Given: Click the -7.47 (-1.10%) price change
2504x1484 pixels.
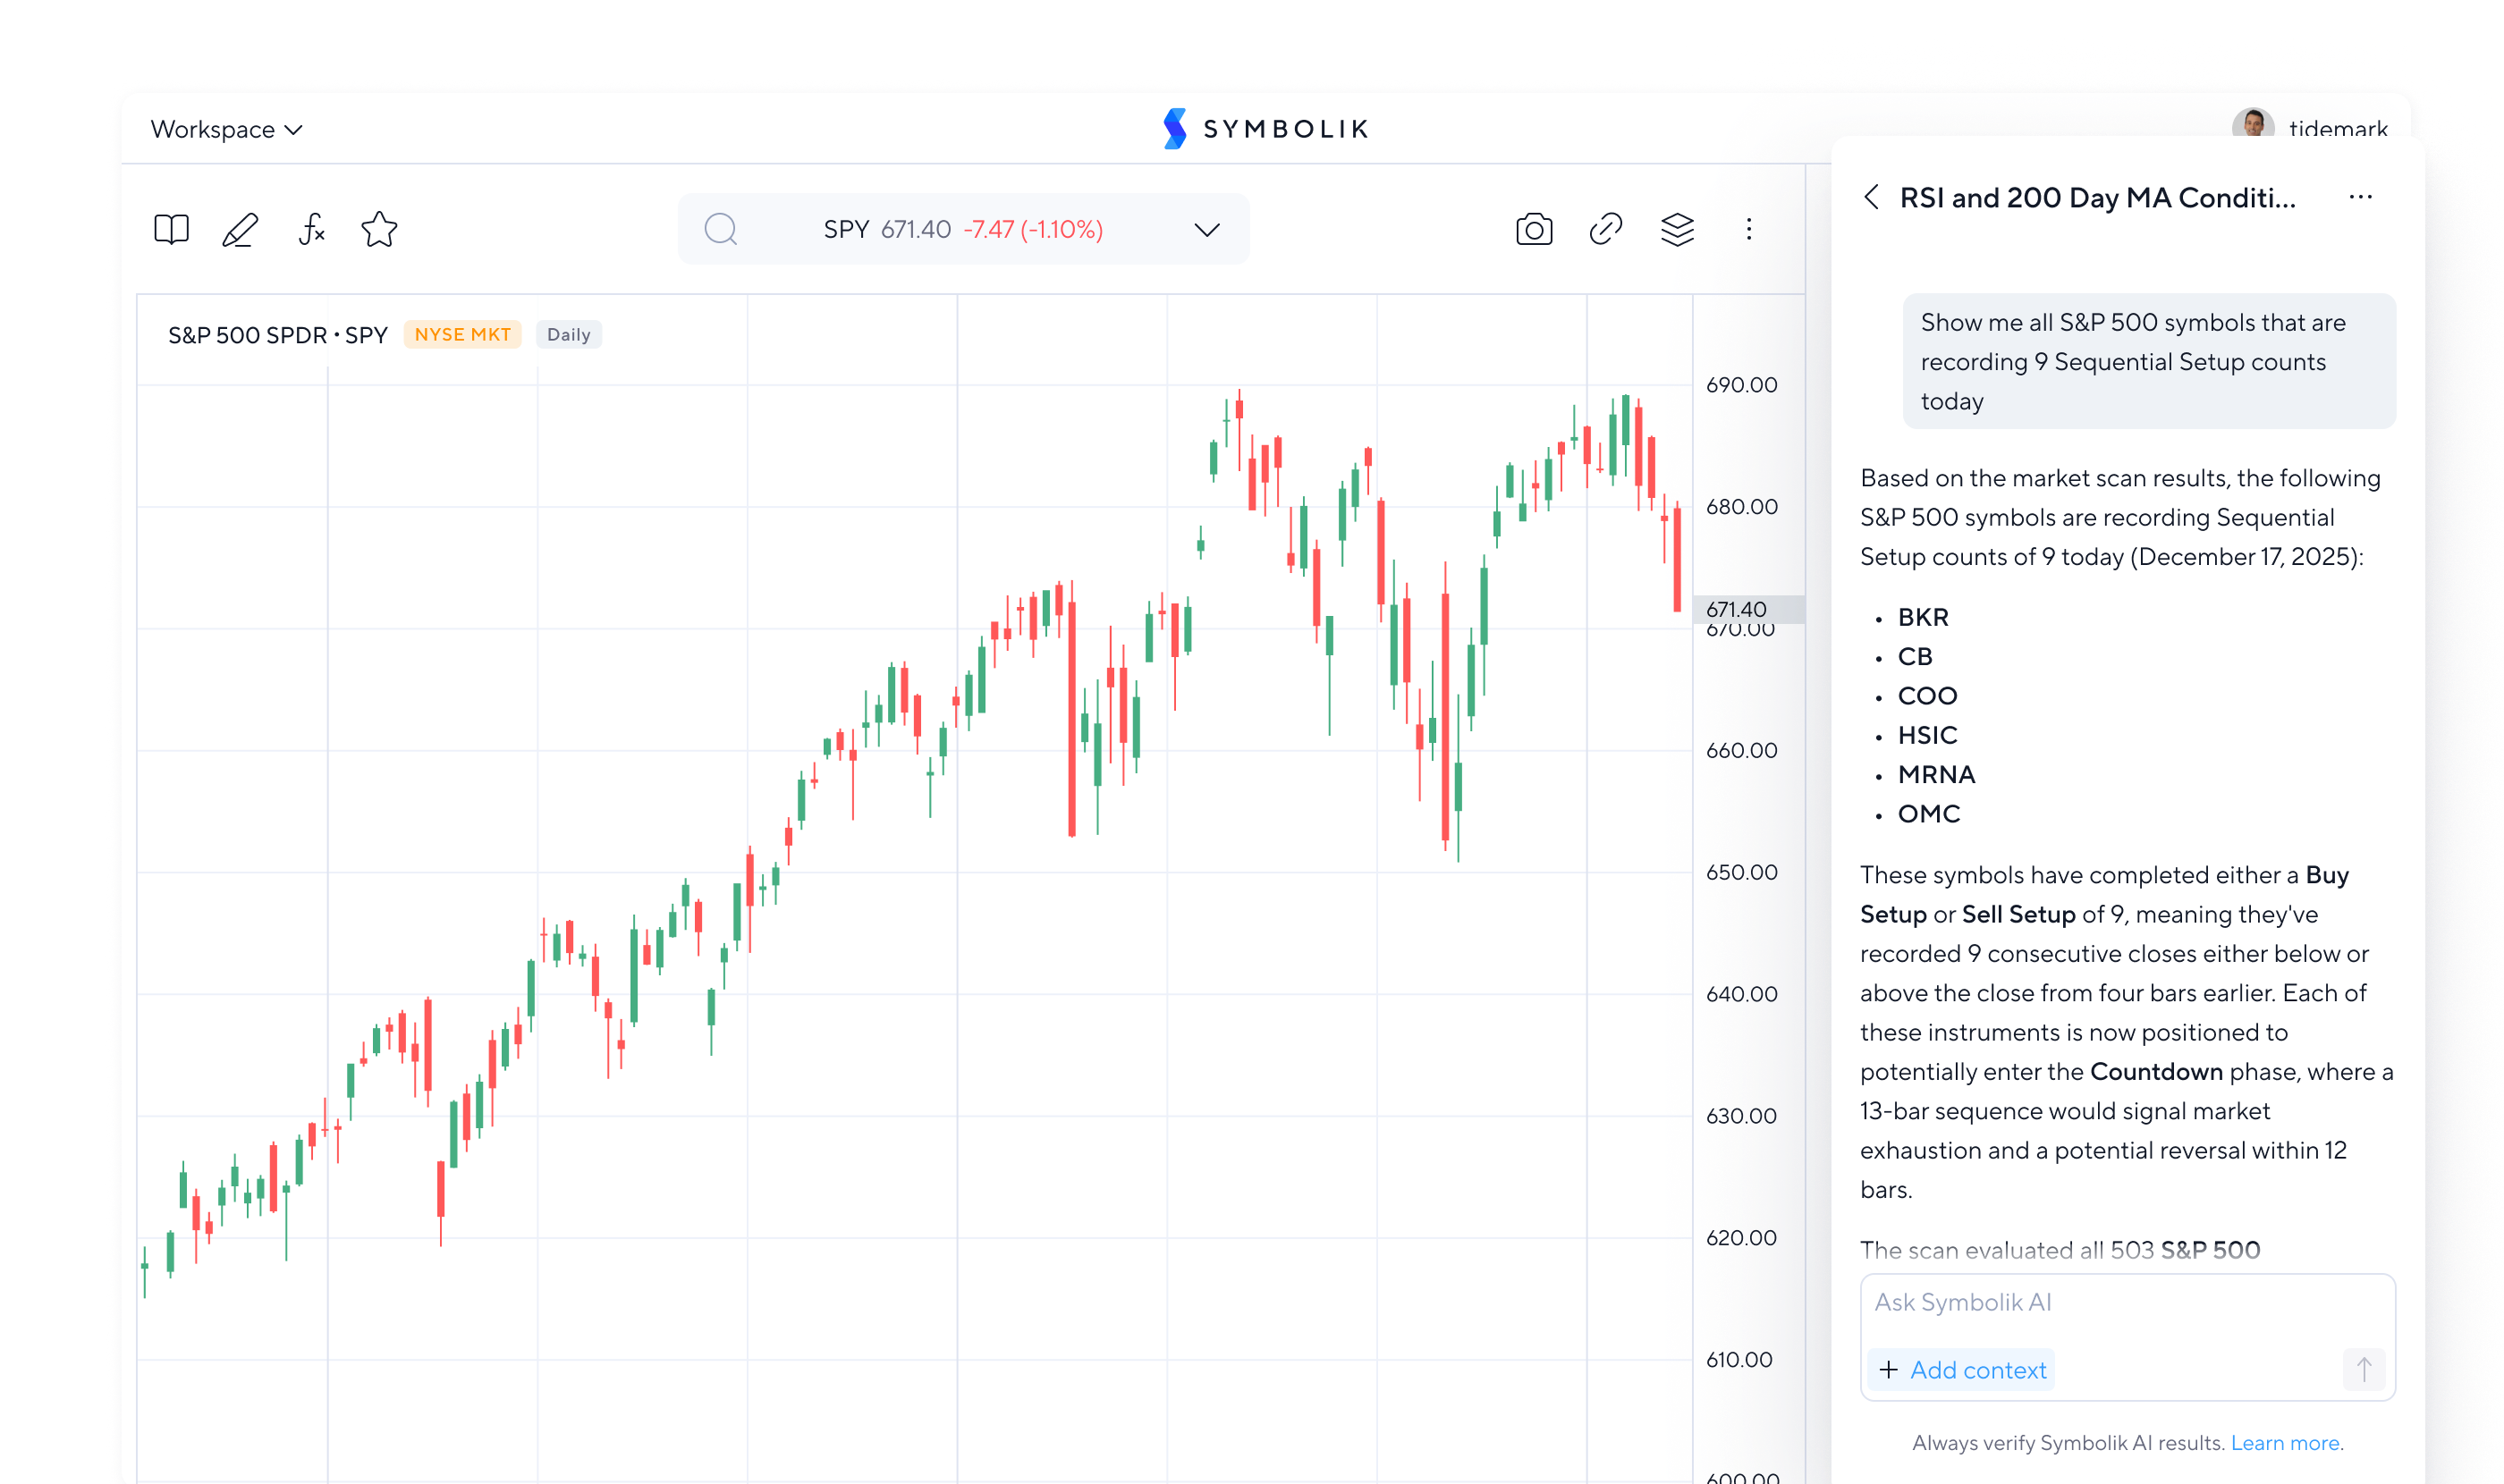Looking at the screenshot, I should point(1034,229).
